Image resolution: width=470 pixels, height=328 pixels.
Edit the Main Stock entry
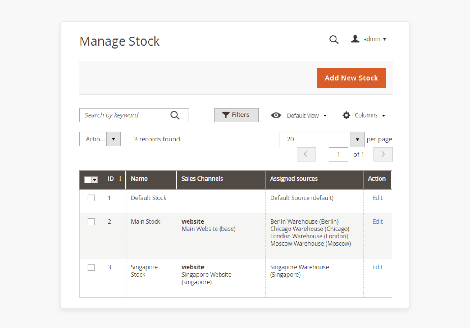tap(378, 222)
